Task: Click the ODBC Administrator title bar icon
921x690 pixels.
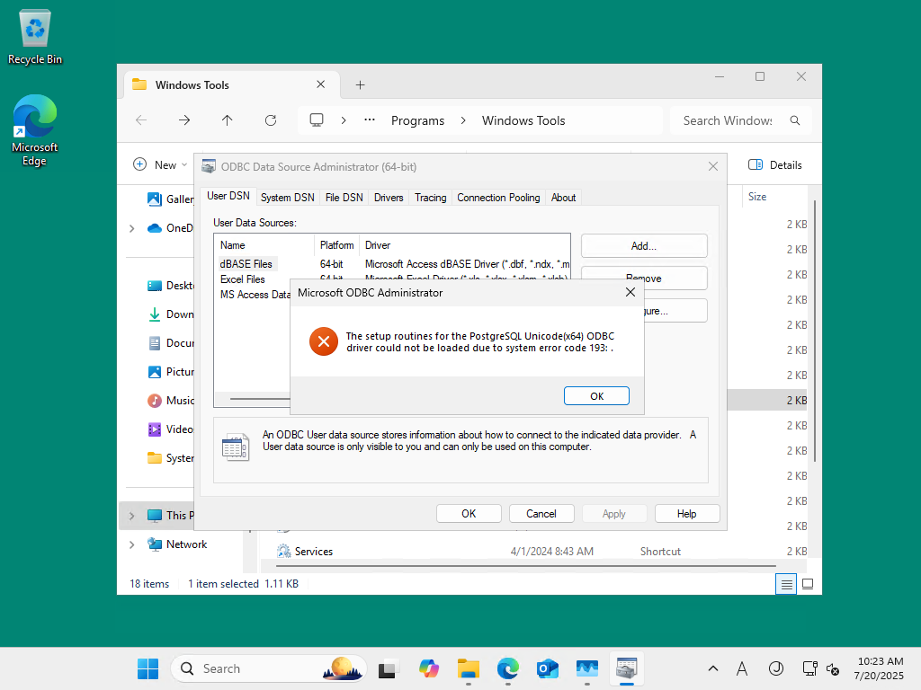Action: click(x=209, y=166)
